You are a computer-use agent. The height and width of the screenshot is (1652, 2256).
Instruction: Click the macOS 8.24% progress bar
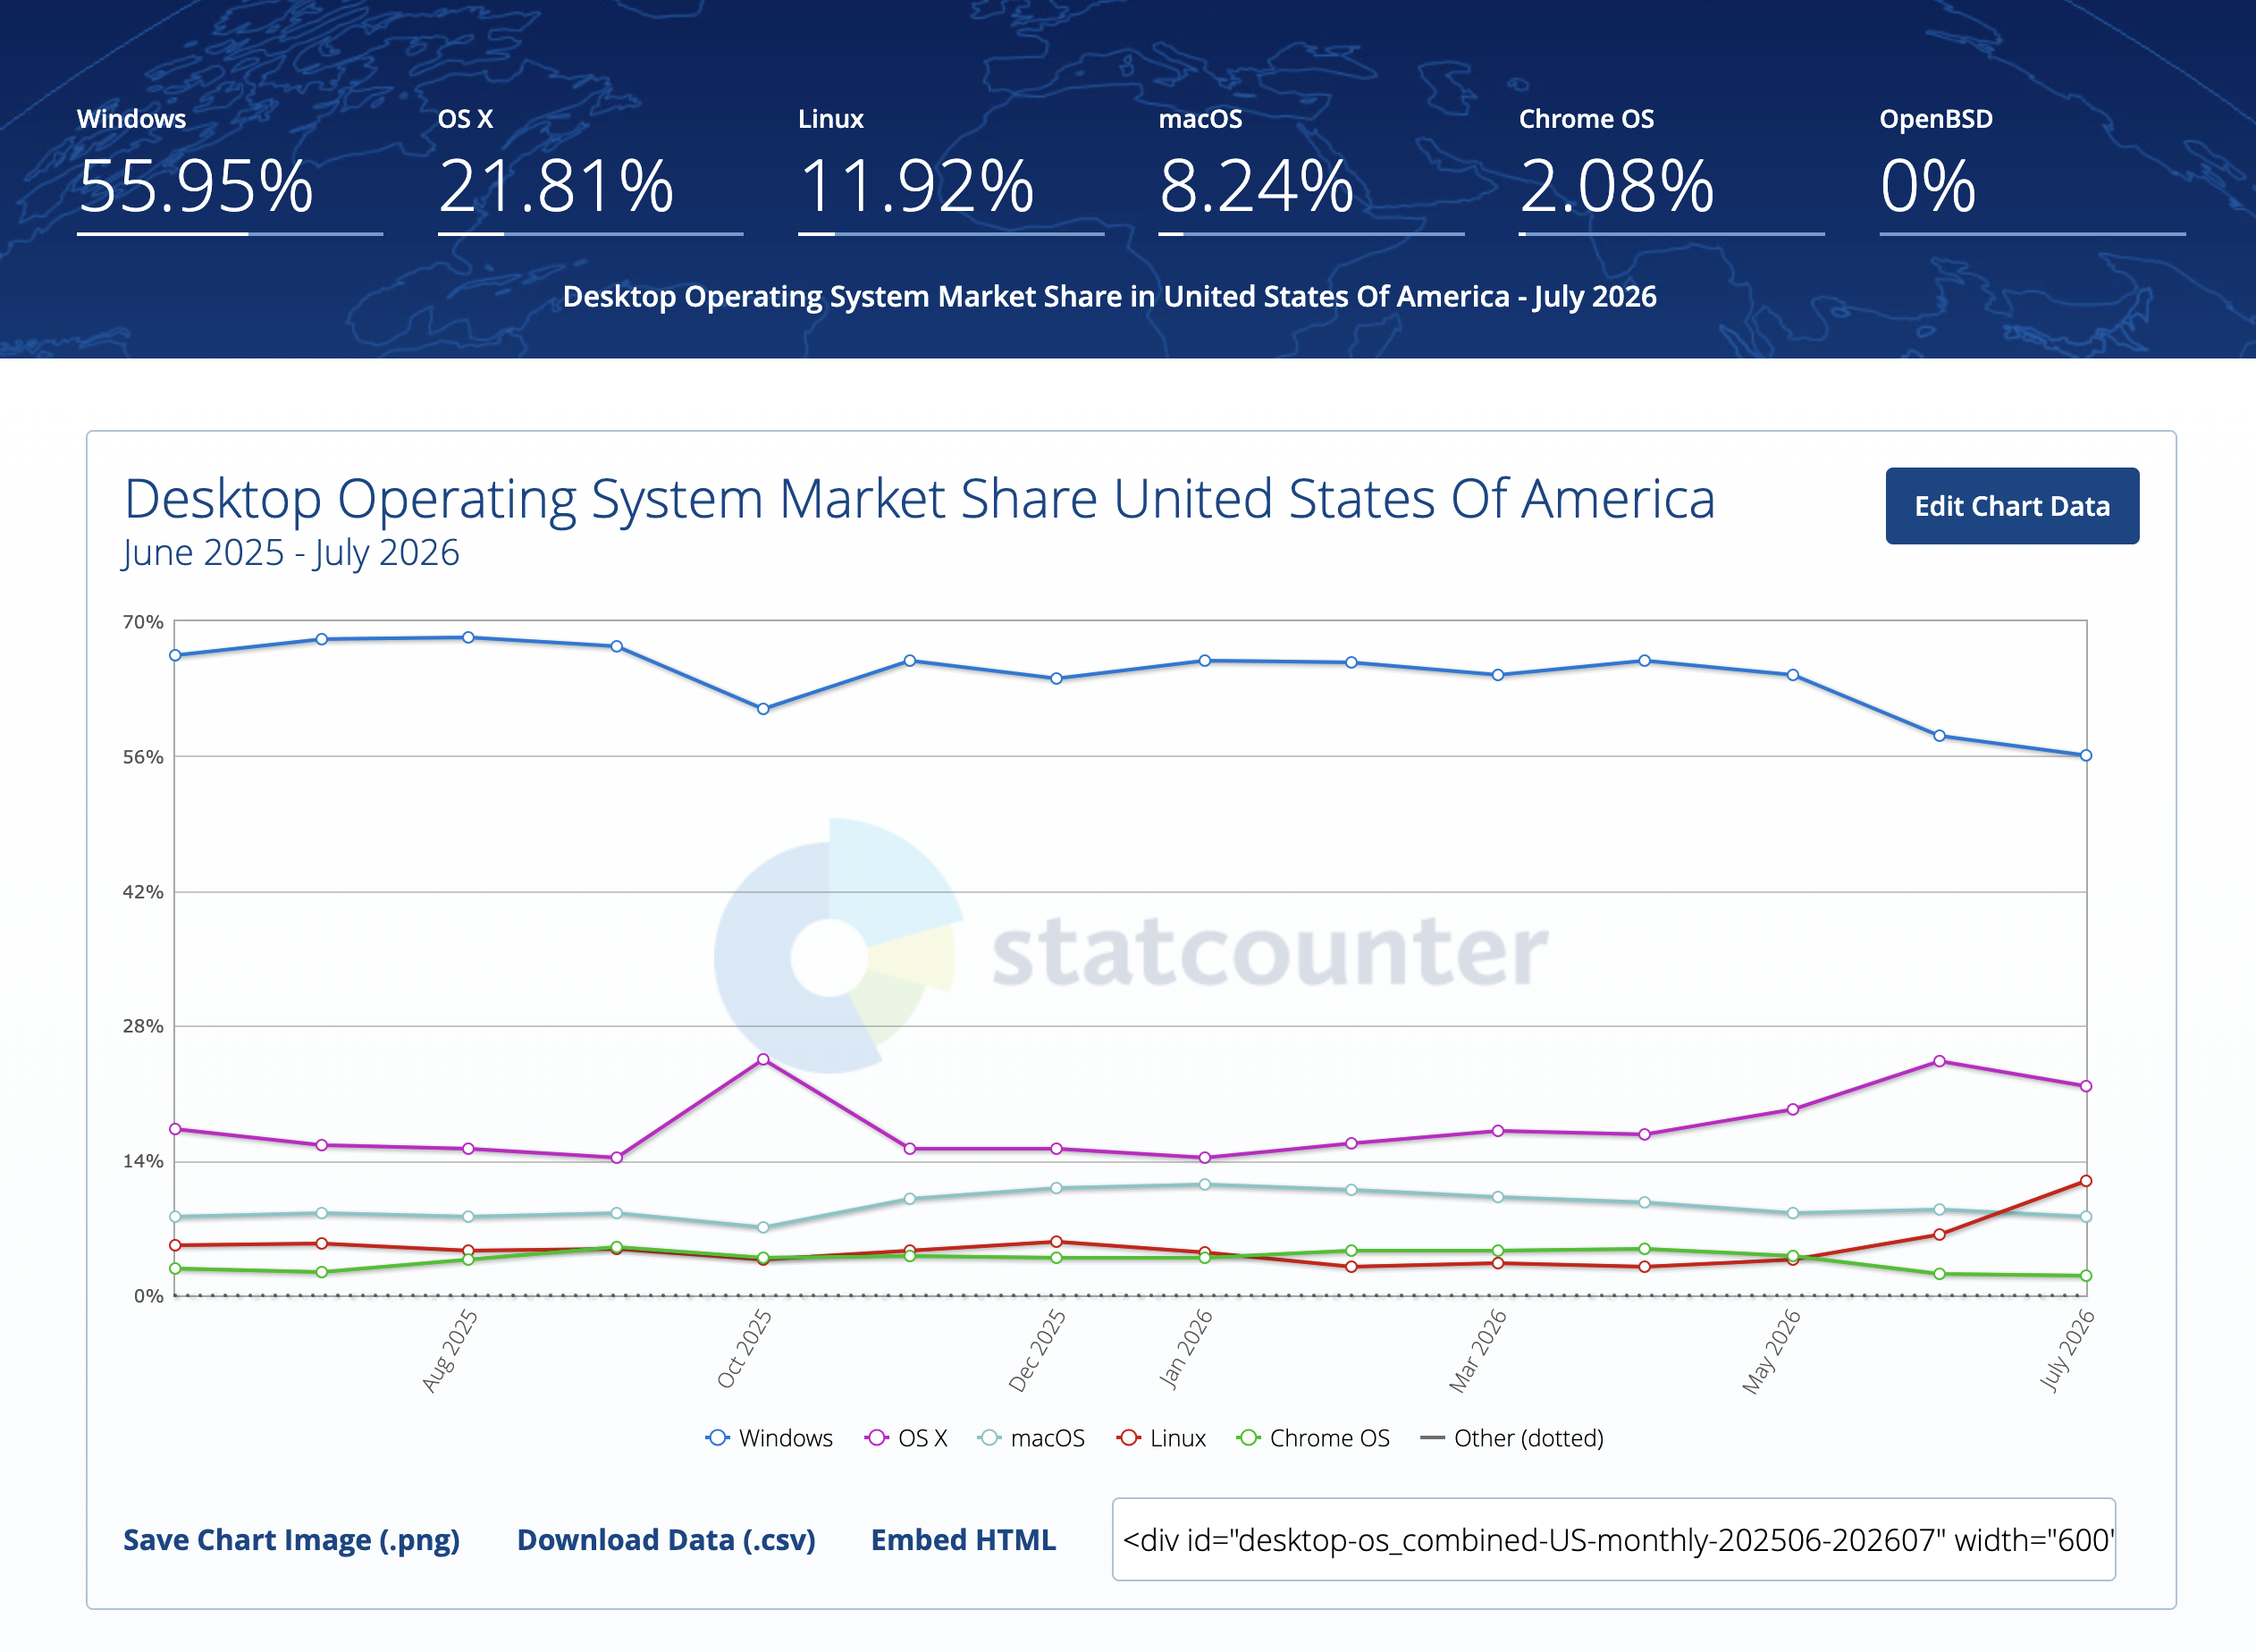pos(1311,234)
